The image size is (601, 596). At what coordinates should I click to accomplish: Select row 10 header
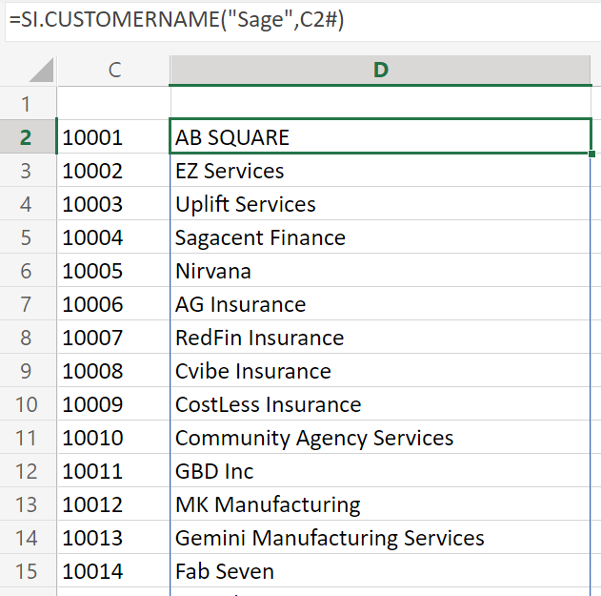pyautogui.click(x=28, y=404)
